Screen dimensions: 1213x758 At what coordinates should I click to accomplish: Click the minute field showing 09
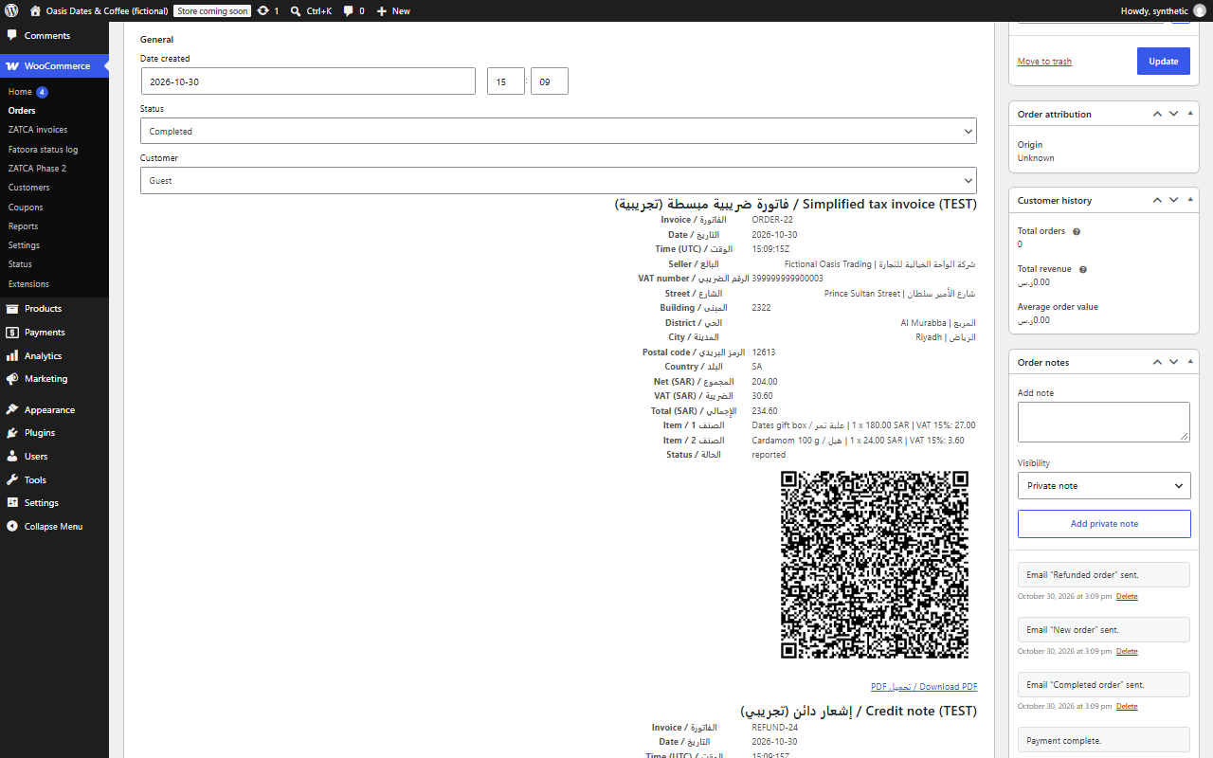point(550,81)
